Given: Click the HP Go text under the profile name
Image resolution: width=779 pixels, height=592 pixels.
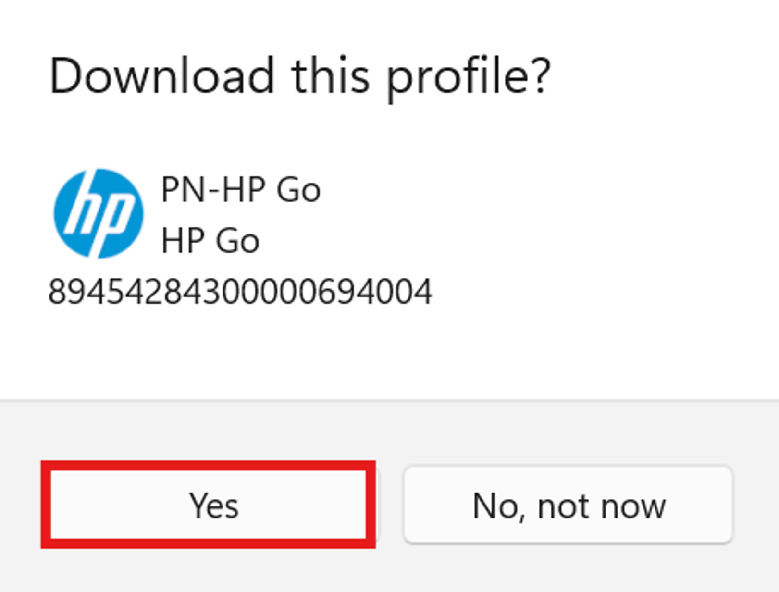Looking at the screenshot, I should coord(210,240).
